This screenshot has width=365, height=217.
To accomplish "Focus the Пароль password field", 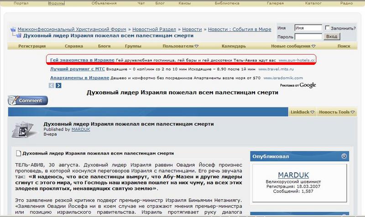I will click(x=308, y=36).
